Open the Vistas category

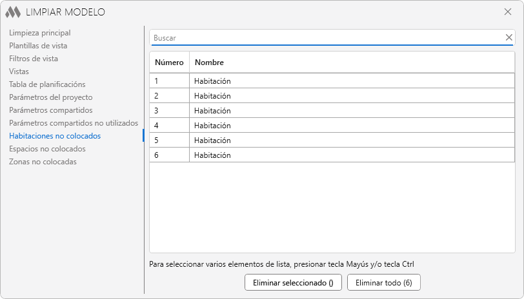[19, 72]
